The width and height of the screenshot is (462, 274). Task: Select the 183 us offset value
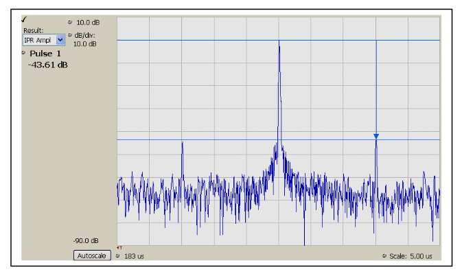tap(134, 256)
